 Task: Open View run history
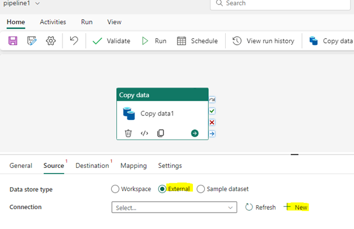coord(263,41)
